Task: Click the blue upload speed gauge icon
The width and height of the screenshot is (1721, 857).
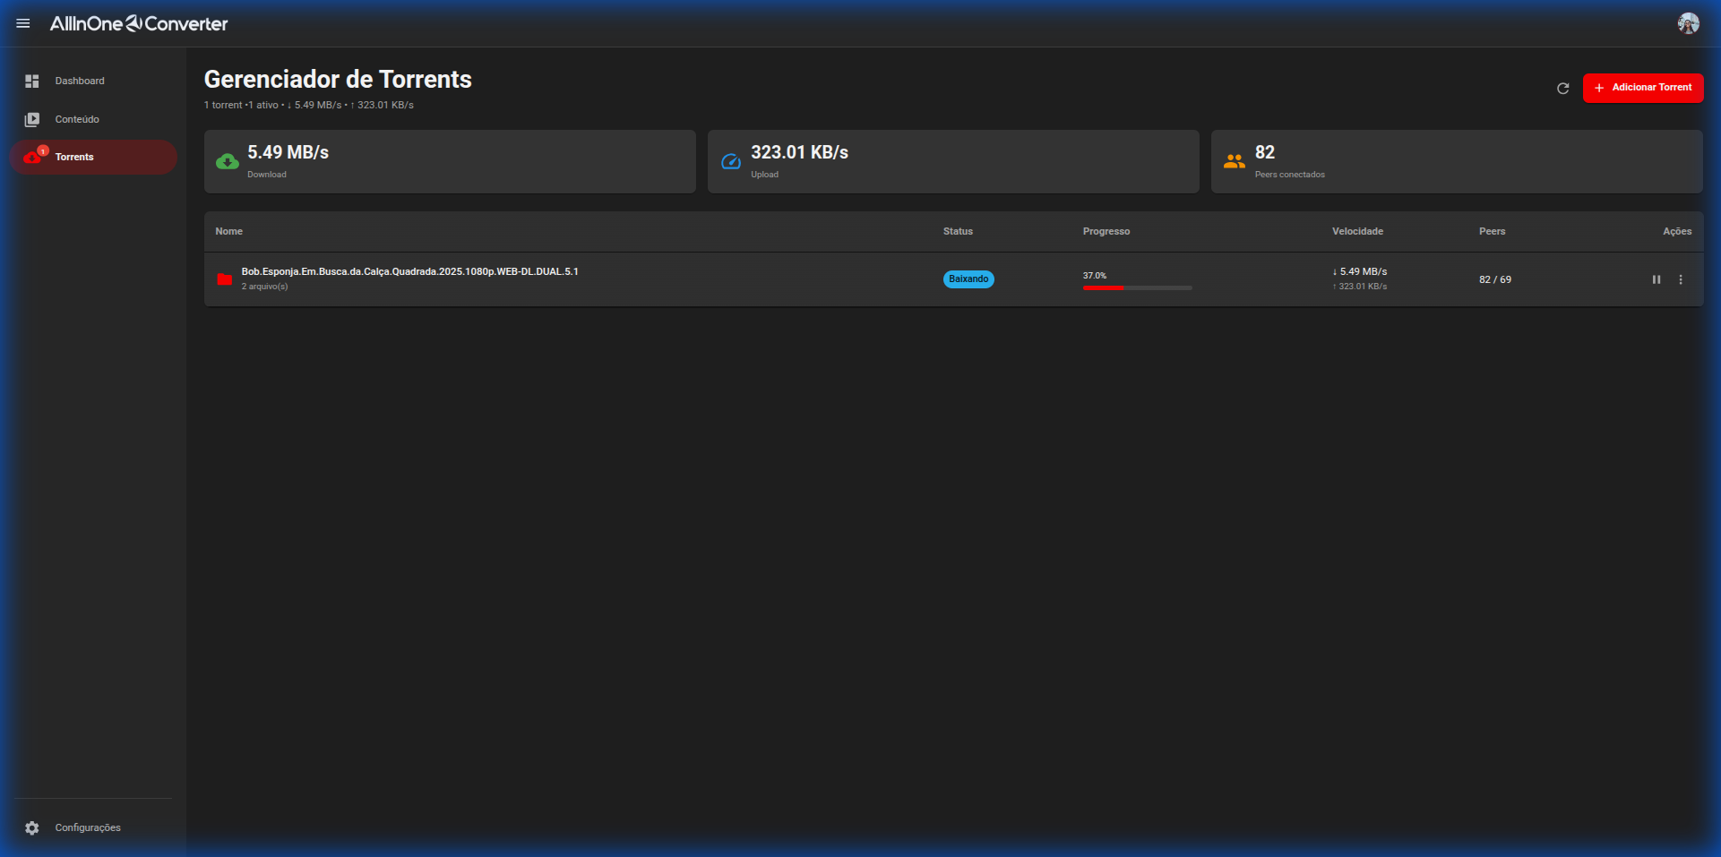Action: click(731, 161)
